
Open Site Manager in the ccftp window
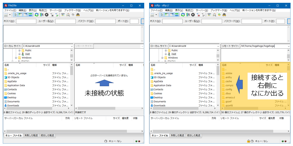tap(152, 15)
